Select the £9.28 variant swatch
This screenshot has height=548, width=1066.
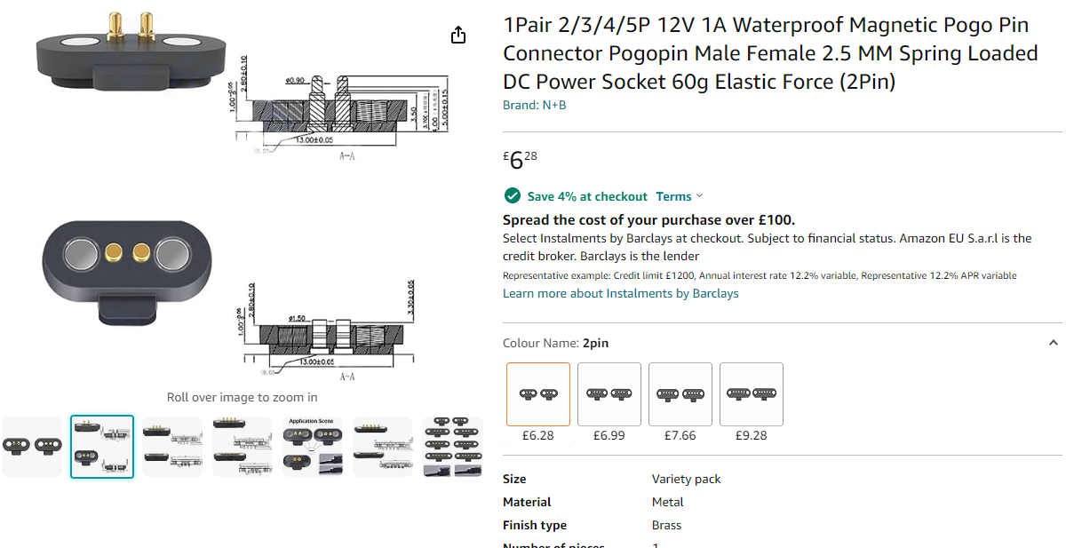[x=752, y=394]
